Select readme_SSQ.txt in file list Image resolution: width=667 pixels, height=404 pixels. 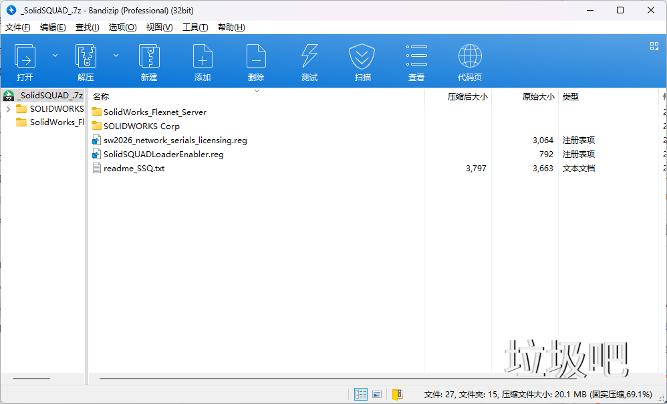pyautogui.click(x=134, y=169)
